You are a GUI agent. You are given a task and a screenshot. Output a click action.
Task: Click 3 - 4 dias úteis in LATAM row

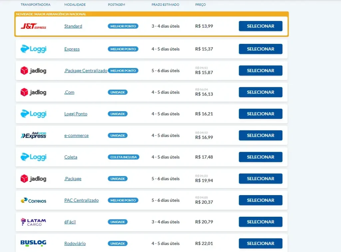166,222
